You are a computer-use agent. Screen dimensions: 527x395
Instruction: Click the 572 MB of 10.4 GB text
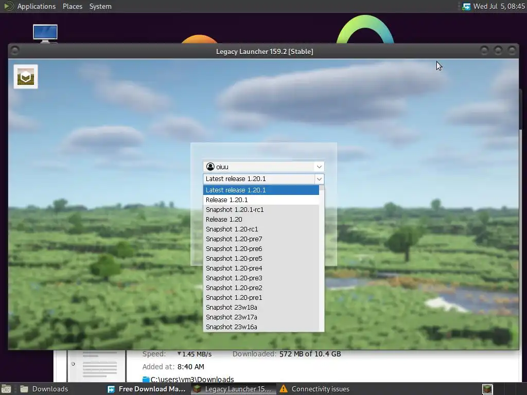tap(310, 354)
